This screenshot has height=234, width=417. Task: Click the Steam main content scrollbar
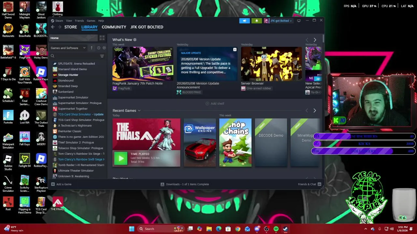point(324,38)
